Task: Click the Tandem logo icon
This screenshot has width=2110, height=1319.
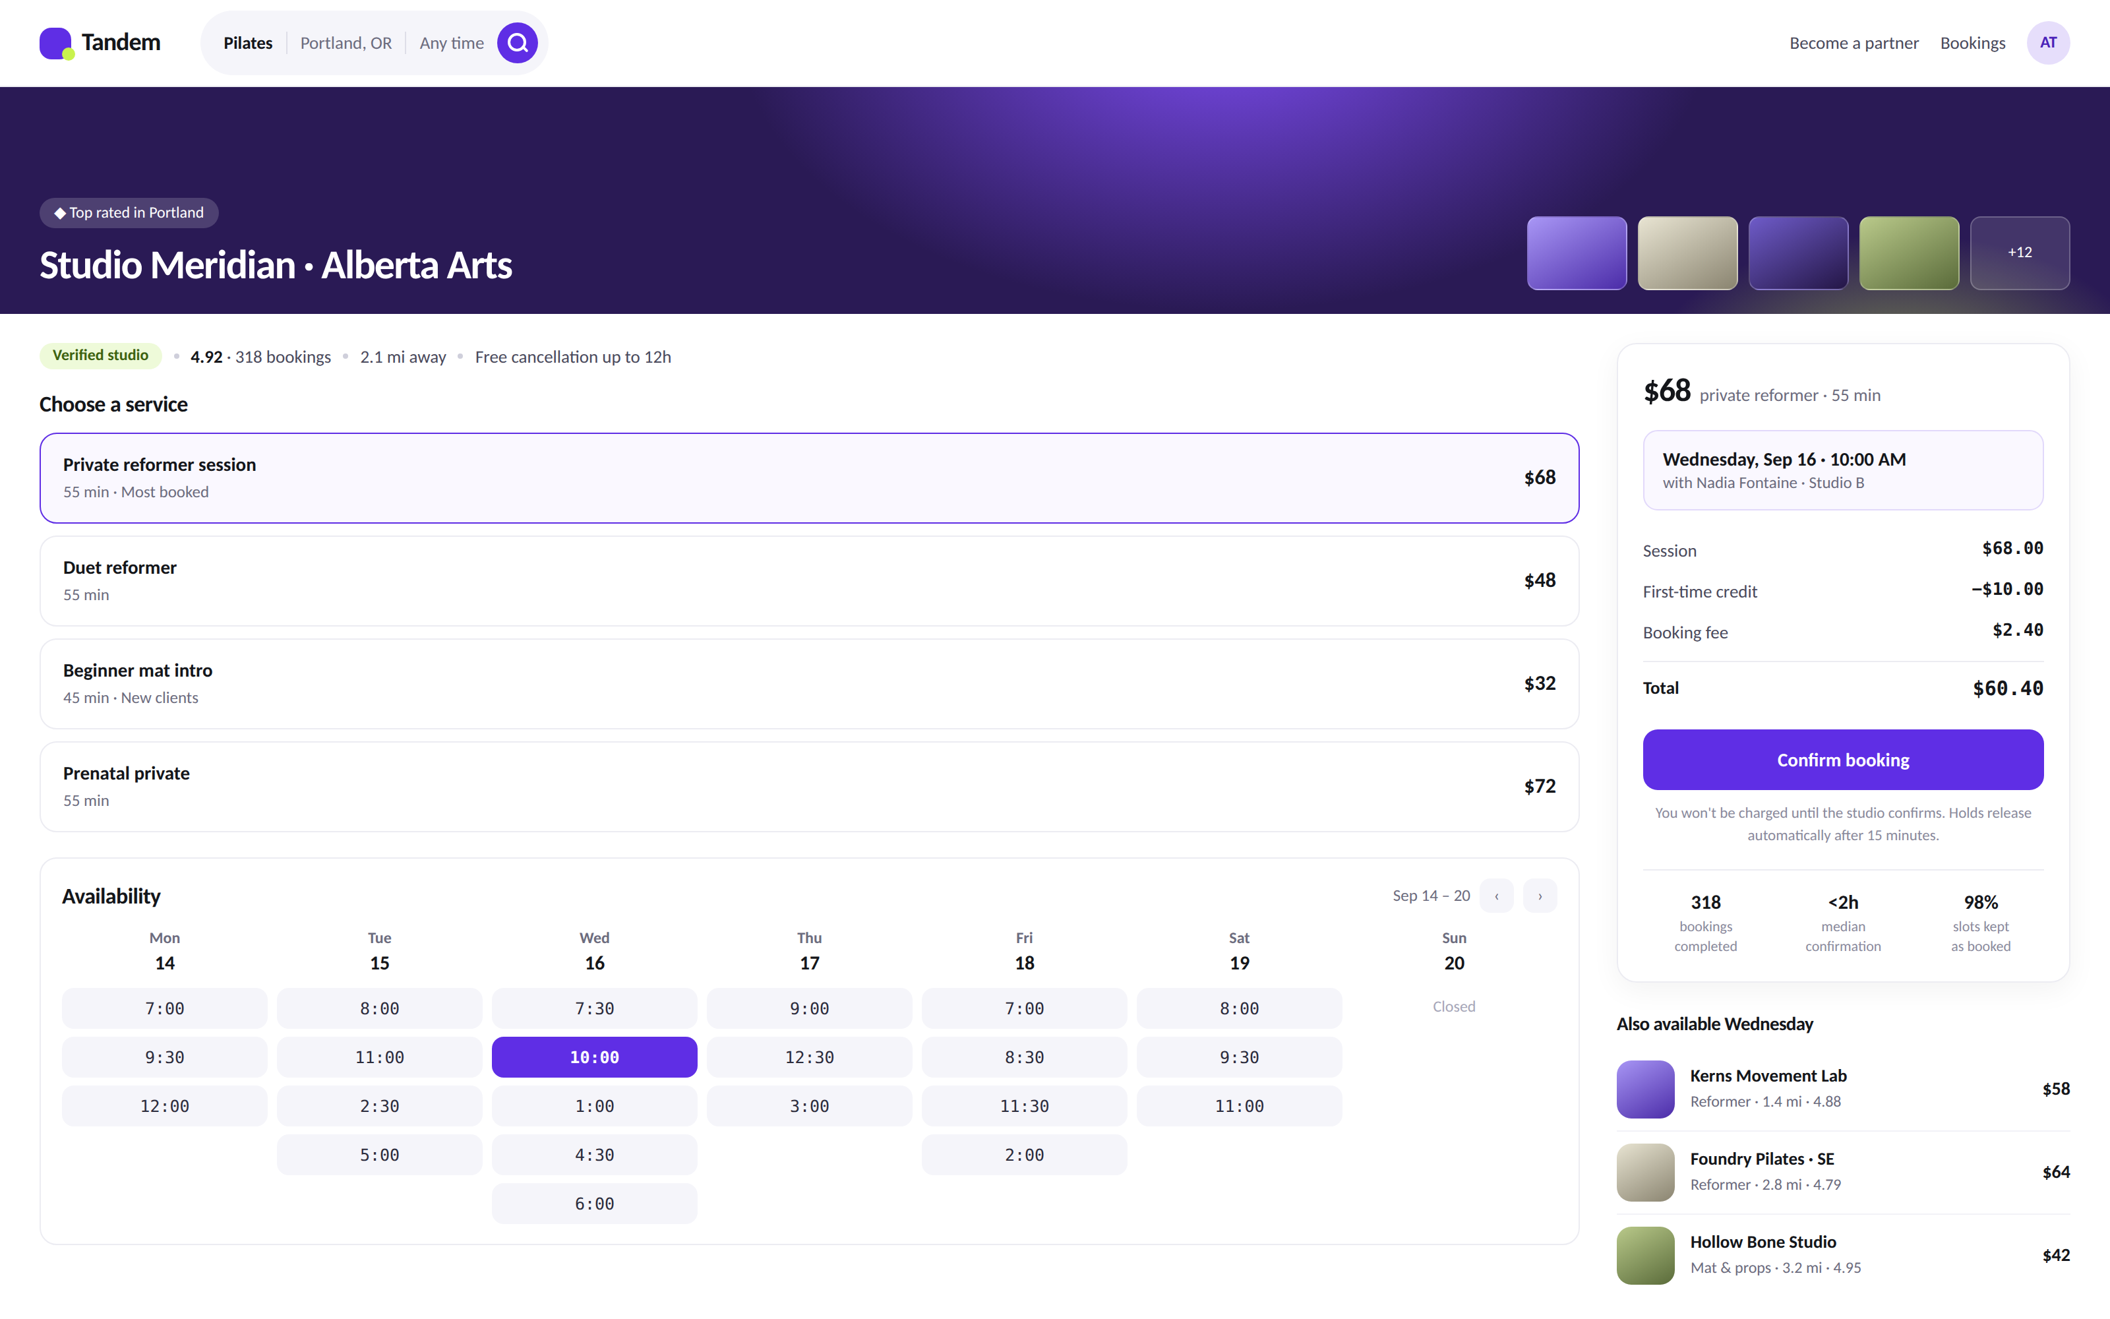Action: coord(57,43)
